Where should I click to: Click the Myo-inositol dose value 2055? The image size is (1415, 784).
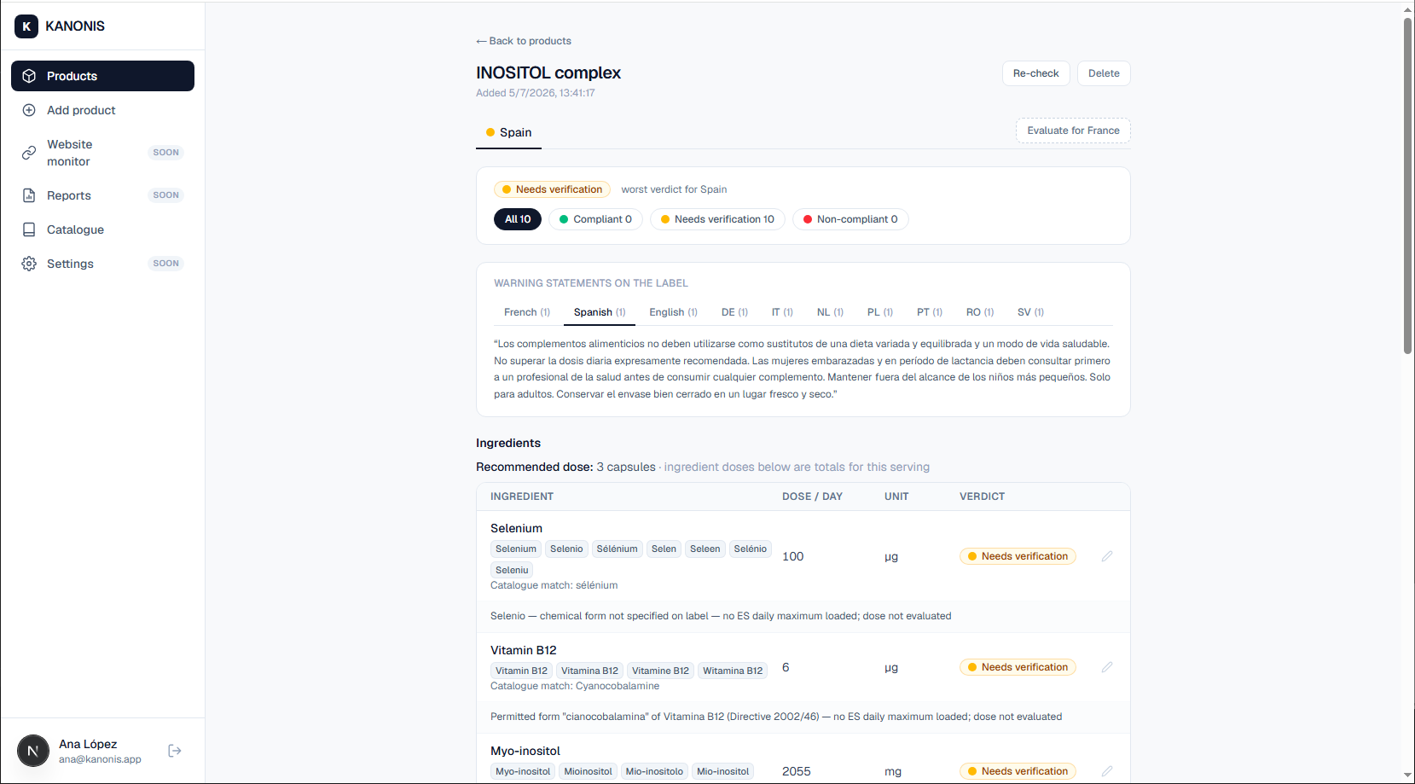click(797, 771)
